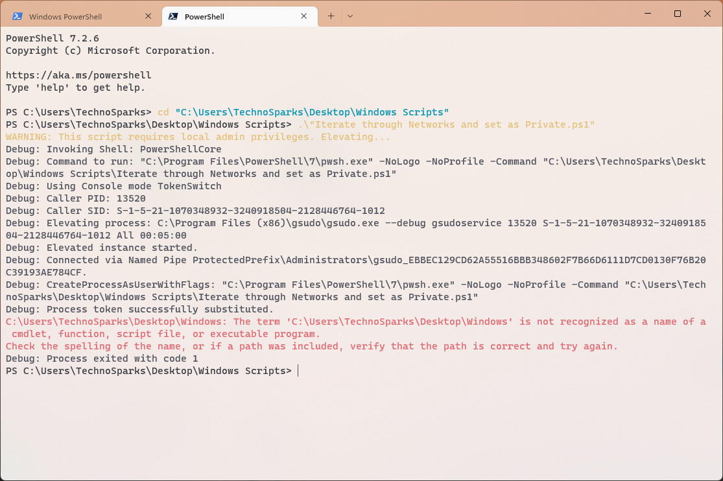Click the 'Copyright (c) Microsoft Corporation.' line
723x481 pixels.
[x=110, y=51]
